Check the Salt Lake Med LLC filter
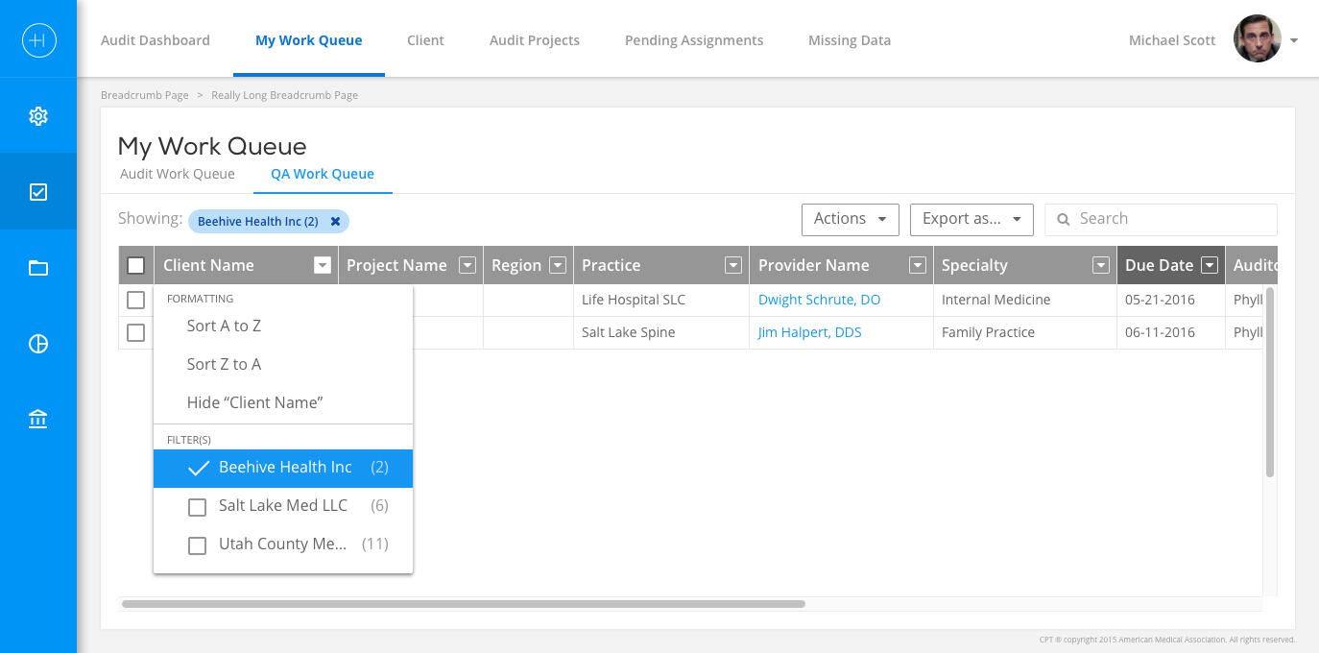This screenshot has width=1319, height=653. click(198, 507)
